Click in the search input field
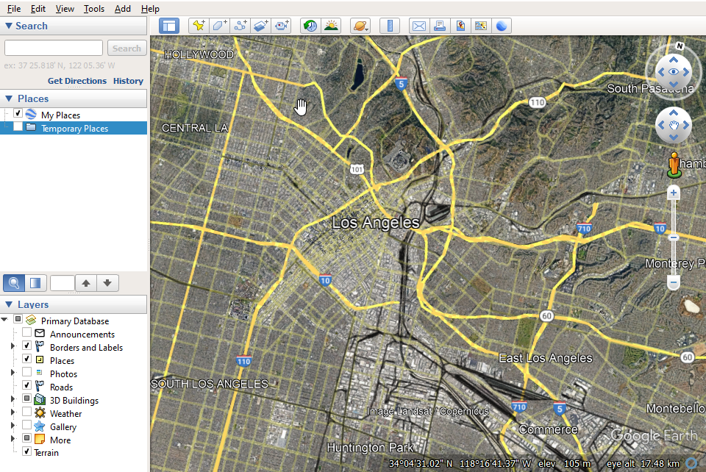 pos(54,48)
